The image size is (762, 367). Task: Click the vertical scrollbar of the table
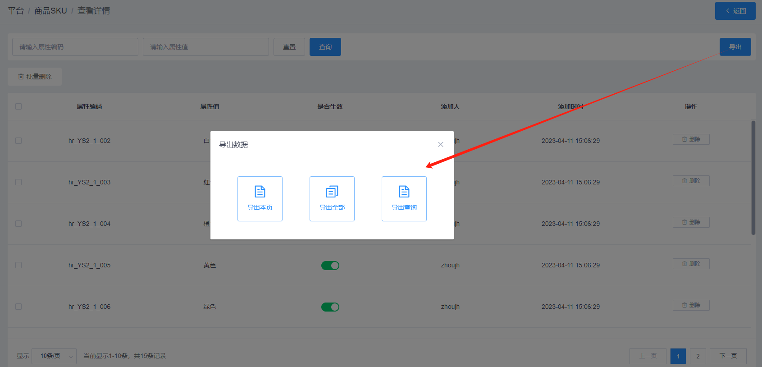(x=753, y=178)
